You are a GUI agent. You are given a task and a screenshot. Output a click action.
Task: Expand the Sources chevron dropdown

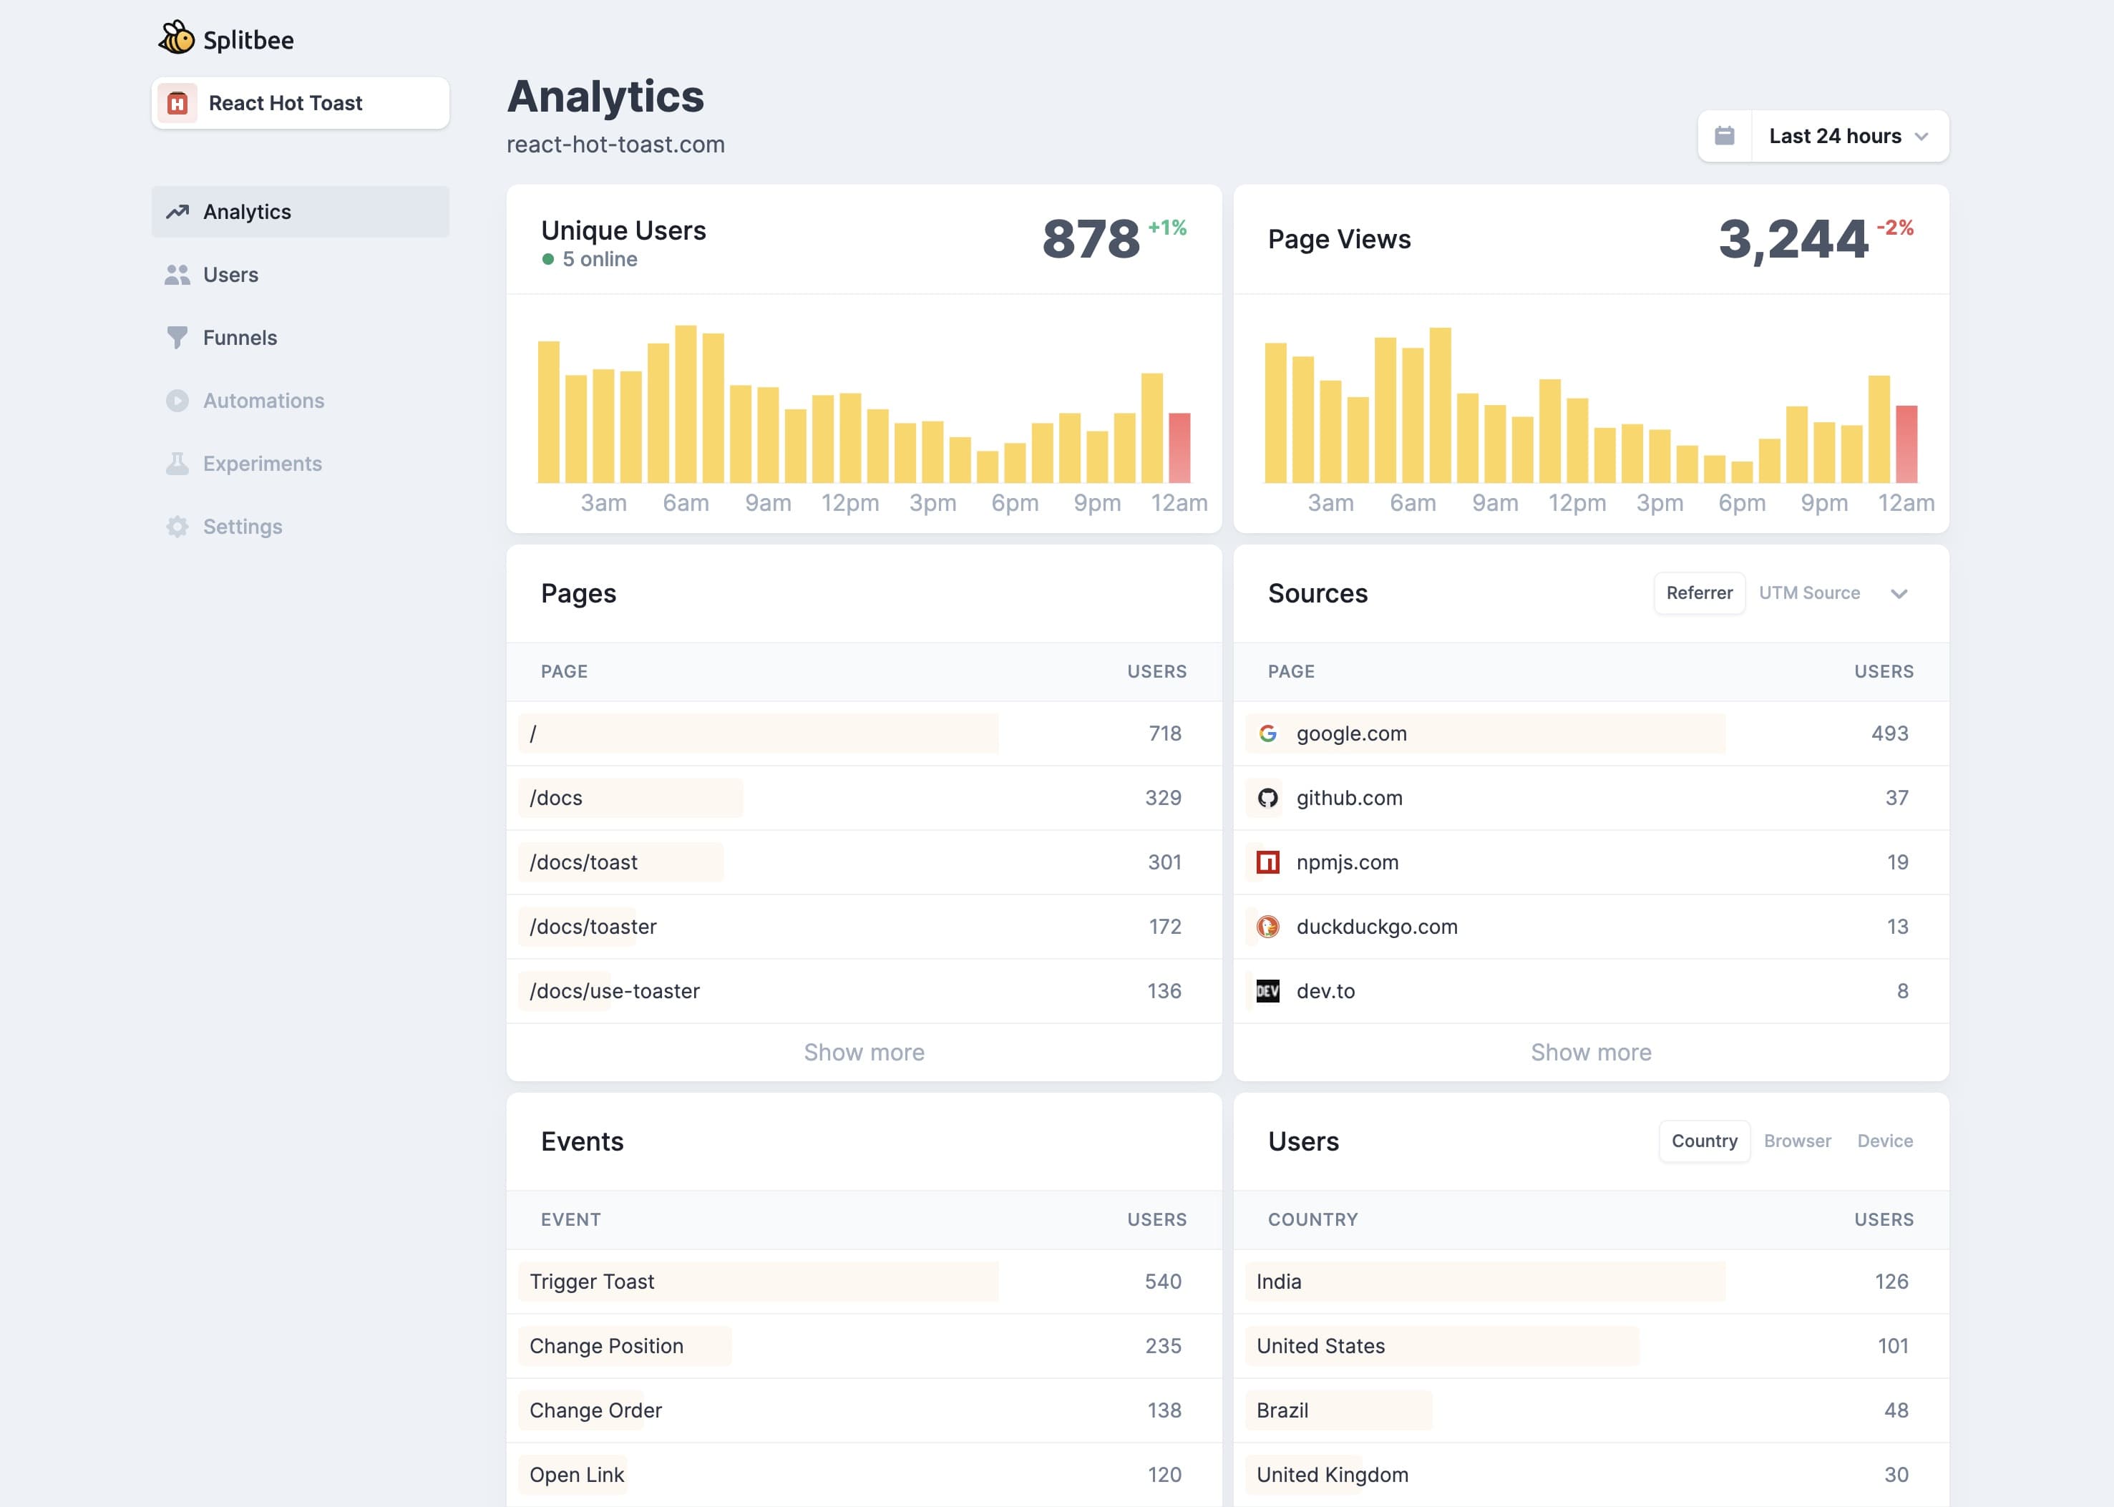pos(1899,594)
